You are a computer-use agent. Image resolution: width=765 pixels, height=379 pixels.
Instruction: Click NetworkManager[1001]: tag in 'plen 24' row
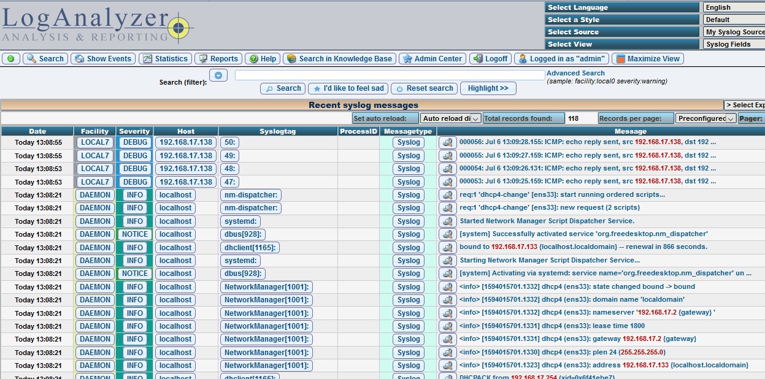pos(266,353)
